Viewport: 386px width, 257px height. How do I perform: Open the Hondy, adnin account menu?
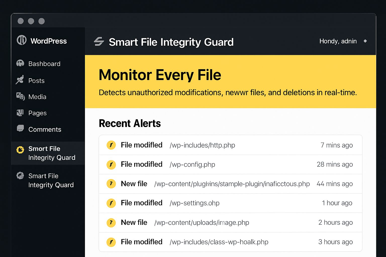[x=338, y=41]
